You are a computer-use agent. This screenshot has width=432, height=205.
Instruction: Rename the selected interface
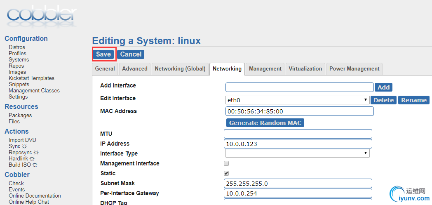point(414,100)
